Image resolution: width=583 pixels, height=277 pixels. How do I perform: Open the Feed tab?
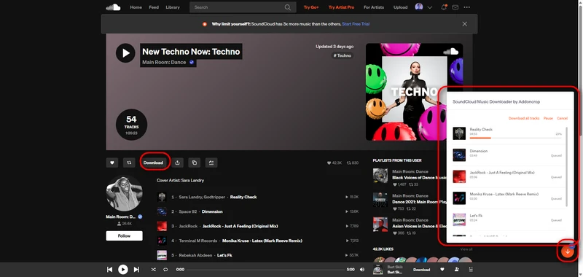coord(154,7)
